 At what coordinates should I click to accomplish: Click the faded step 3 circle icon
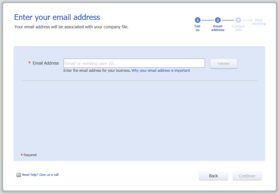coord(238,20)
